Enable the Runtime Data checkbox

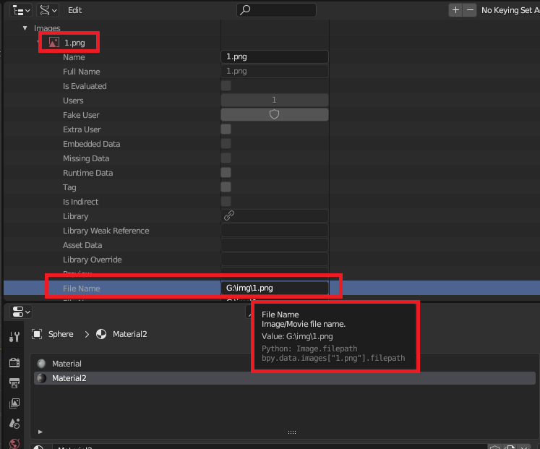coord(226,173)
